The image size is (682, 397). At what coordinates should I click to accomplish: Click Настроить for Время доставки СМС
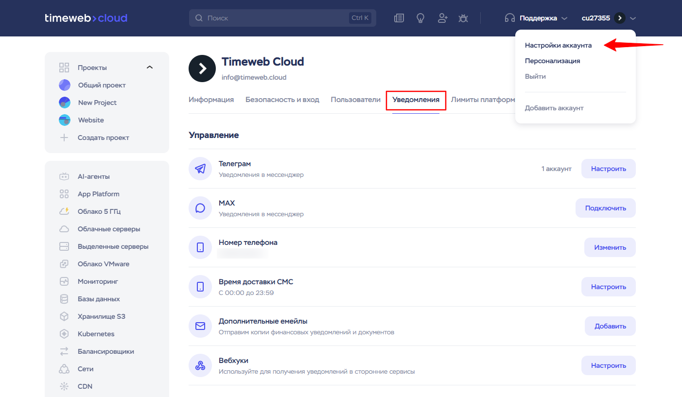[x=609, y=287]
